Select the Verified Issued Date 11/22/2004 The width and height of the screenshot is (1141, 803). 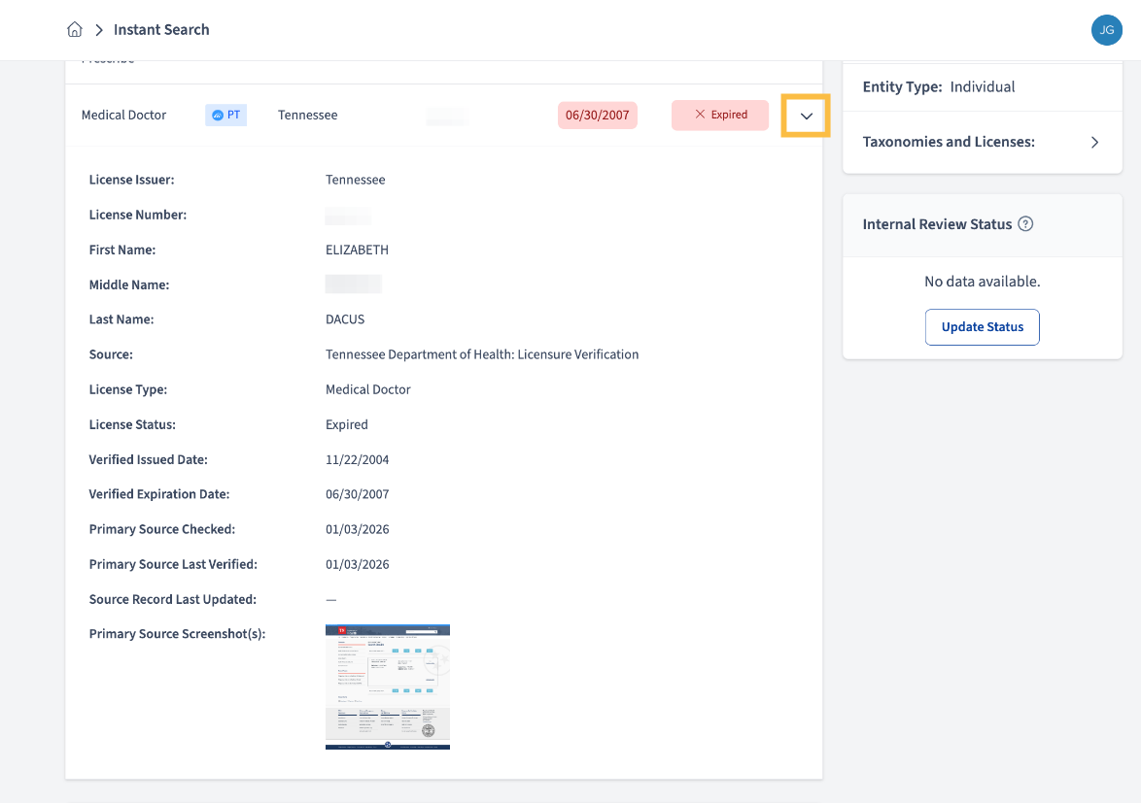coord(357,460)
